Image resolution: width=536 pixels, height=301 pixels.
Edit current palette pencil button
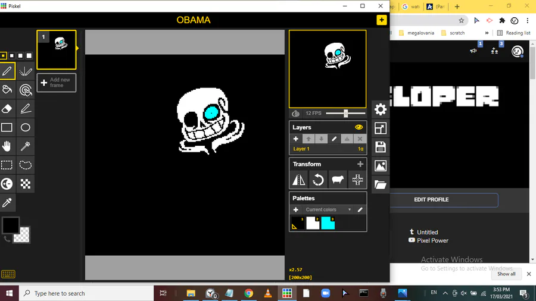pos(360,209)
